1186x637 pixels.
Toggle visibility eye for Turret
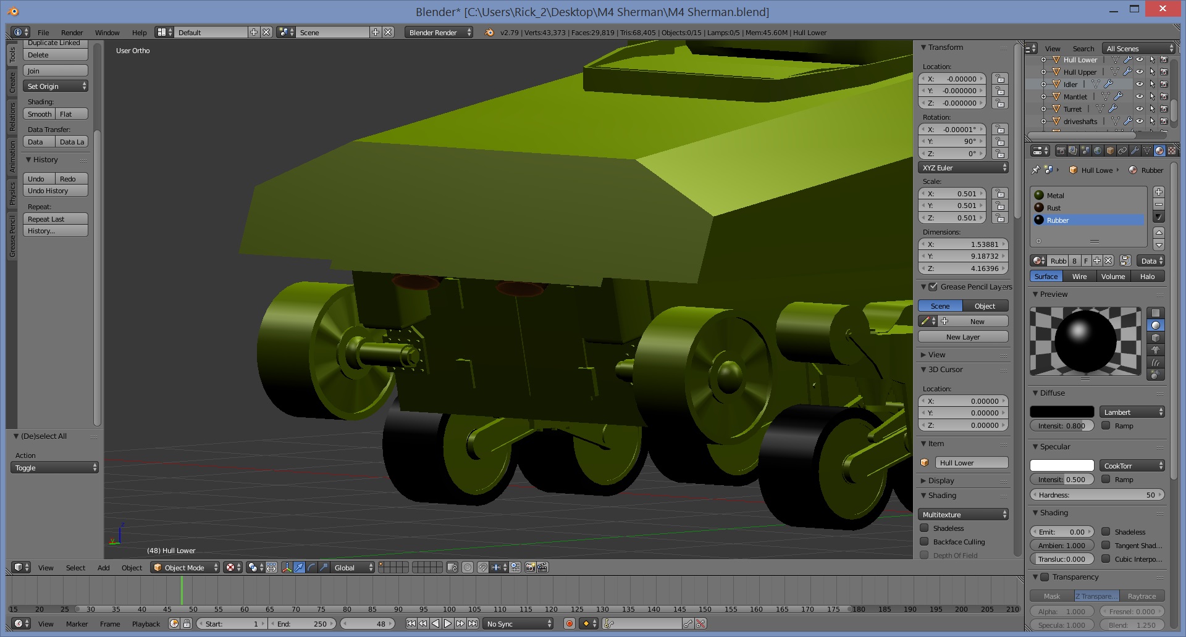(x=1140, y=109)
